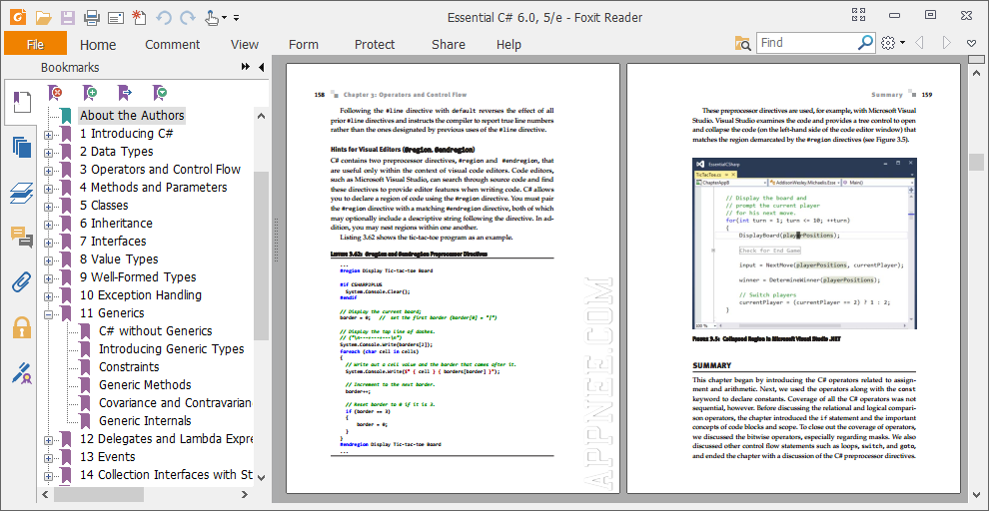989x511 pixels.
Task: Go to the 7 Interfaces bookmark
Action: click(113, 242)
